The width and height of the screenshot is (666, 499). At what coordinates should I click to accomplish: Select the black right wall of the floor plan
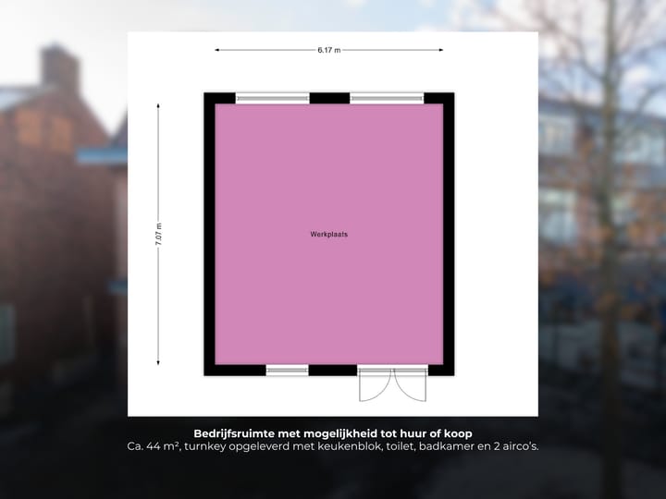[449, 233]
